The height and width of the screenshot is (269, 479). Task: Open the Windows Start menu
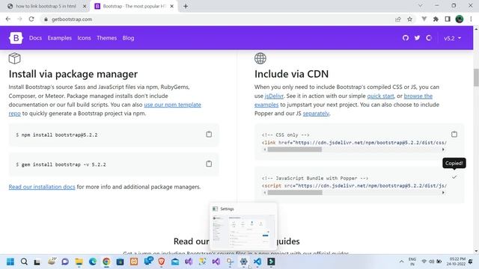point(10,262)
